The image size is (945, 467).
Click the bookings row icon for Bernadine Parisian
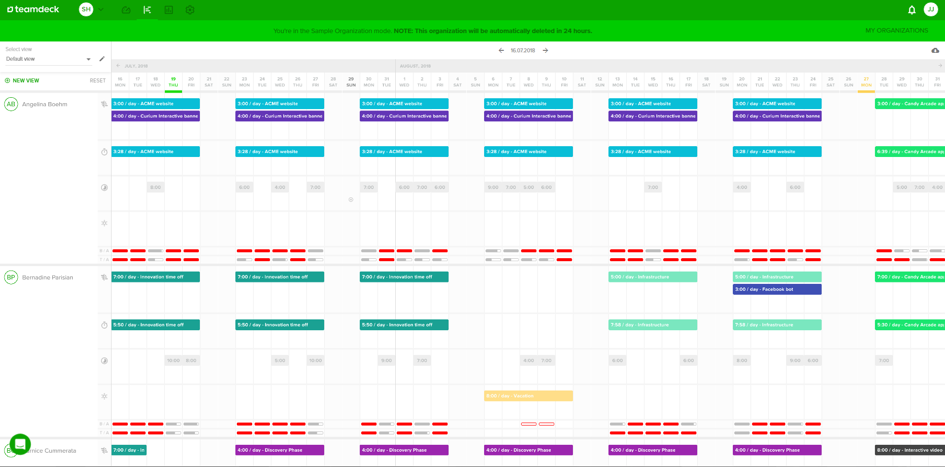point(104,277)
